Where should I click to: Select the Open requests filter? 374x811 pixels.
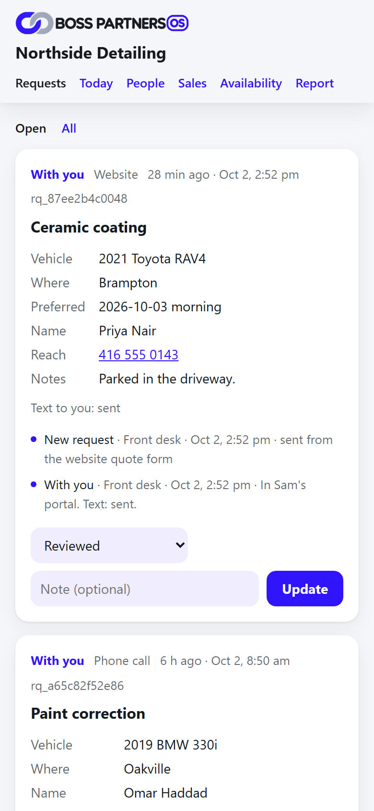pos(31,128)
